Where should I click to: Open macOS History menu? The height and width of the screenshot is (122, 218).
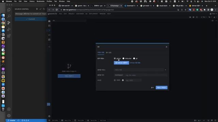tap(32, 1)
